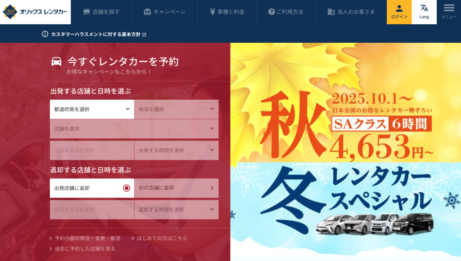The image size is (461, 261).
Task: Open the 法人のお客さま menu item
Action: tap(351, 12)
